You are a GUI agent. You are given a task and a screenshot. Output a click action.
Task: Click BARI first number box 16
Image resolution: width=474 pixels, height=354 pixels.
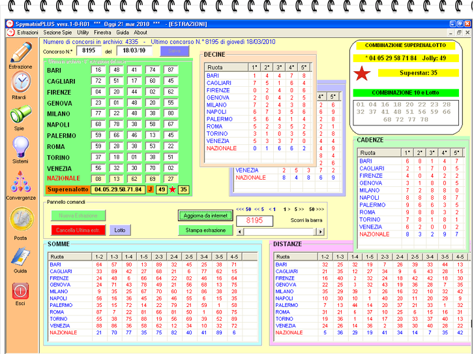98,70
